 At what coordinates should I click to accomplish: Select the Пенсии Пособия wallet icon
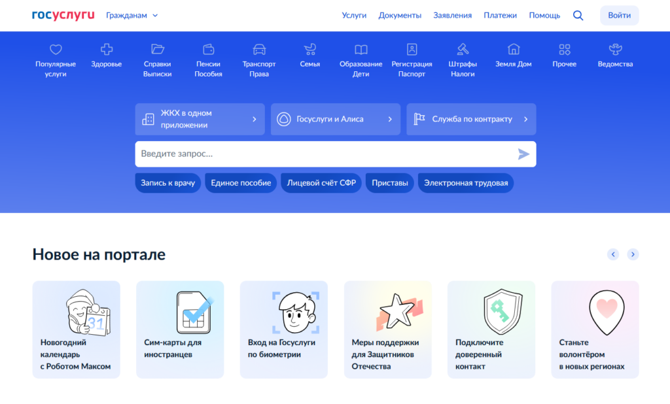(x=208, y=50)
